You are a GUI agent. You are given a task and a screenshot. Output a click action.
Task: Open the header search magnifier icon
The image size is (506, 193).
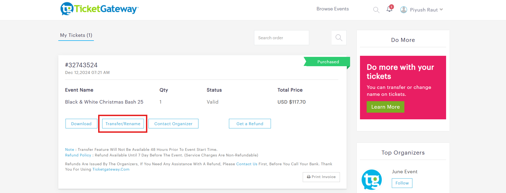tap(376, 10)
